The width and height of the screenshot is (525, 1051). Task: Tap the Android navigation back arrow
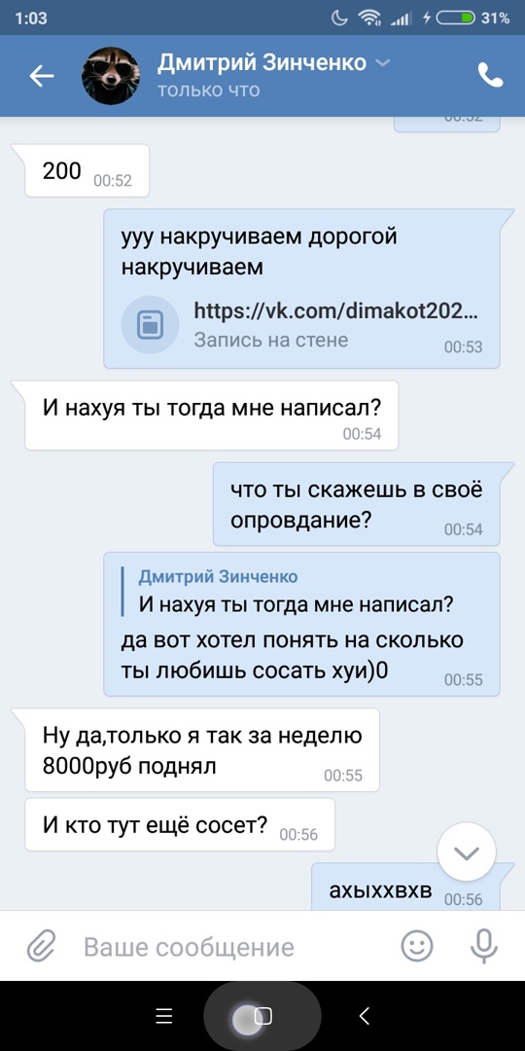point(364,1016)
